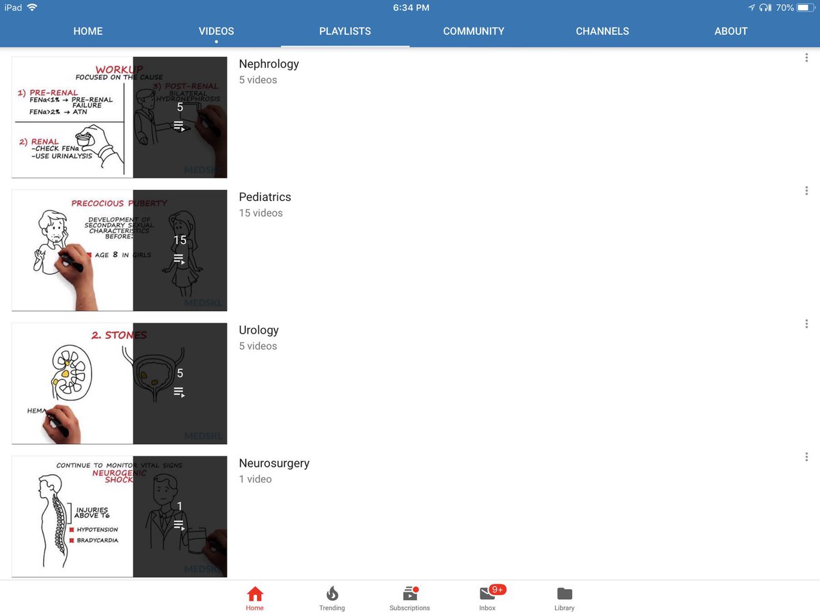Open the Nephrology playlist thumbnail

click(x=120, y=118)
